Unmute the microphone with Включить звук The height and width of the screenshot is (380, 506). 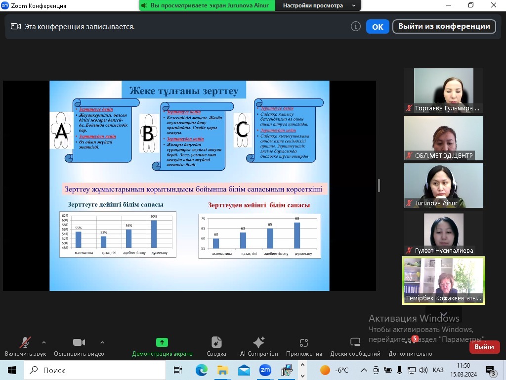tap(25, 346)
